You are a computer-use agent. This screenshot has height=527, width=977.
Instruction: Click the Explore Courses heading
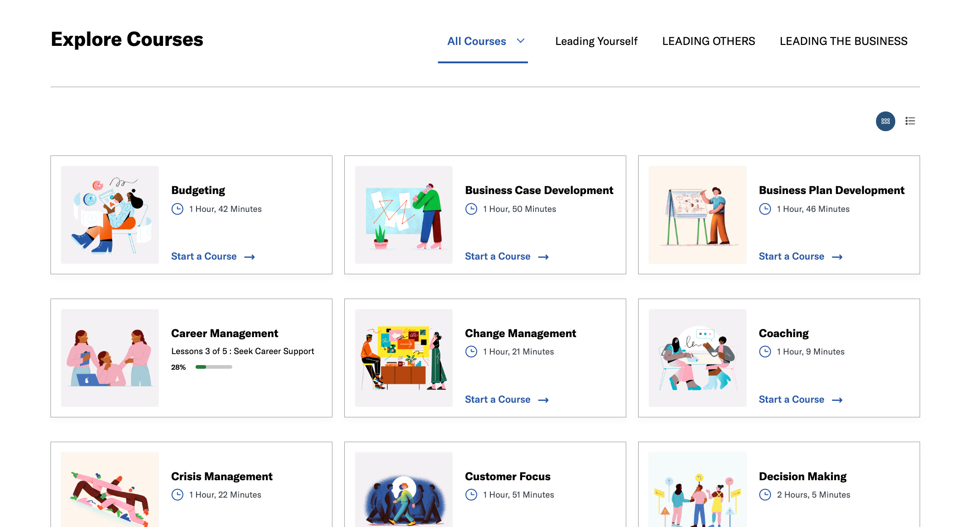[127, 39]
